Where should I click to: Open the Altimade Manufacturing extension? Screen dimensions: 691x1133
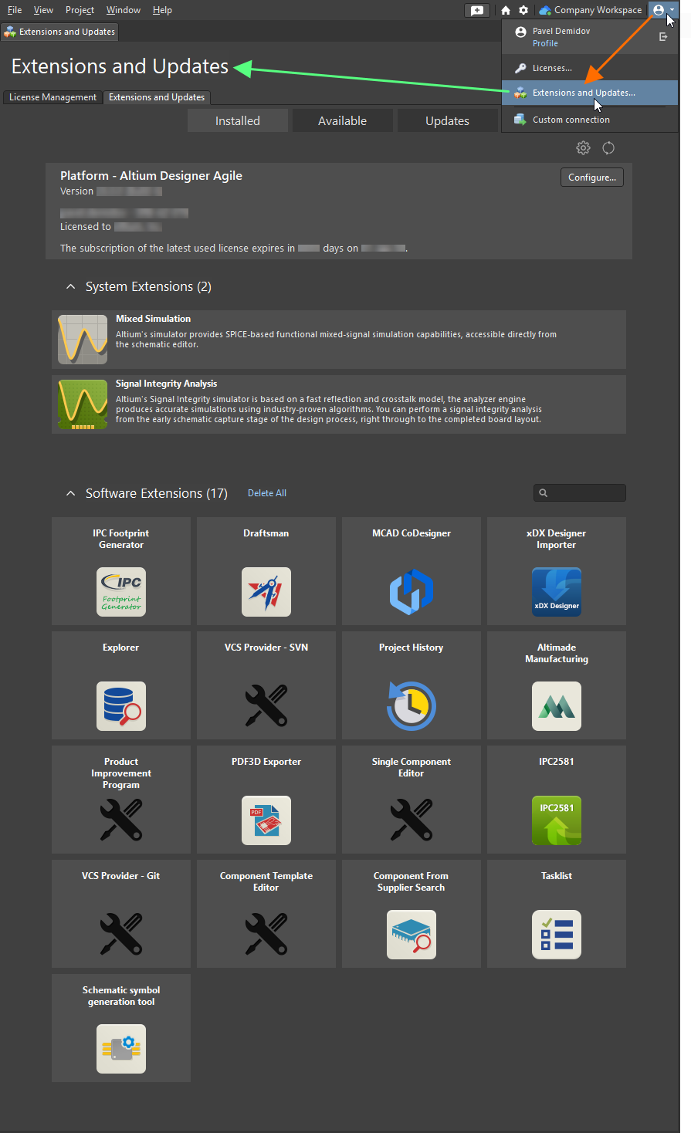556,706
